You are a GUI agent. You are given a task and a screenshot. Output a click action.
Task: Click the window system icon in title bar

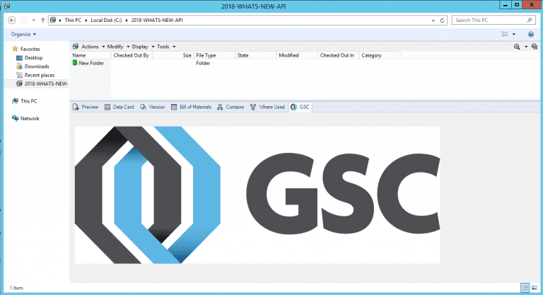tap(7, 6)
